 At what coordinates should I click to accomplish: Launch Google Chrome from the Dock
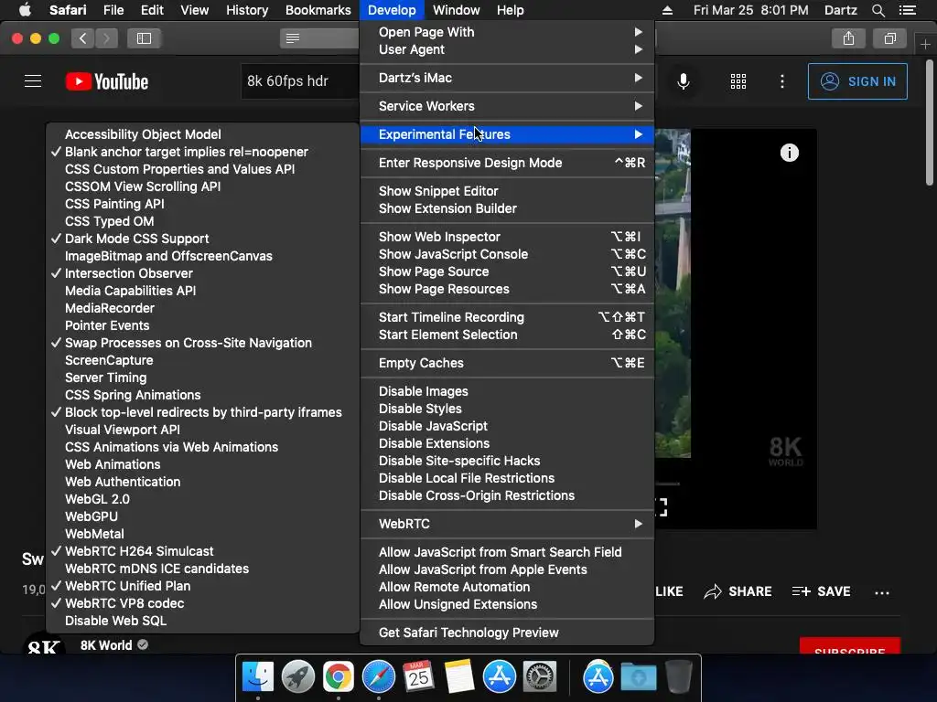point(339,677)
